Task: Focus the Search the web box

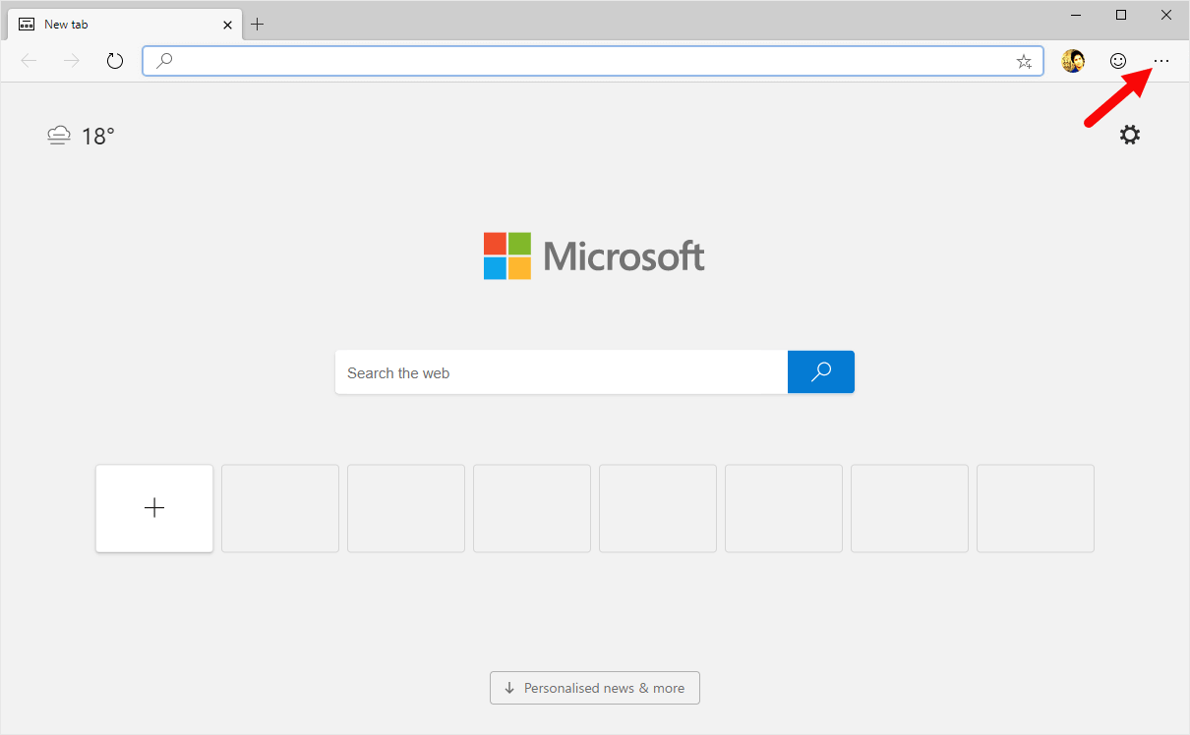Action: point(562,372)
